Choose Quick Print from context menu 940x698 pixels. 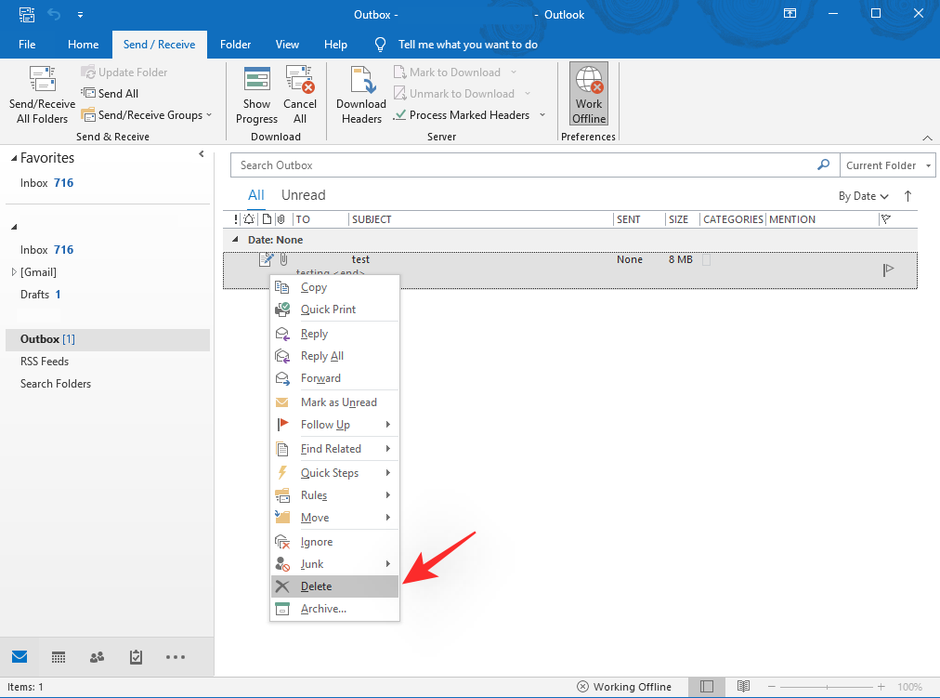pyautogui.click(x=334, y=309)
